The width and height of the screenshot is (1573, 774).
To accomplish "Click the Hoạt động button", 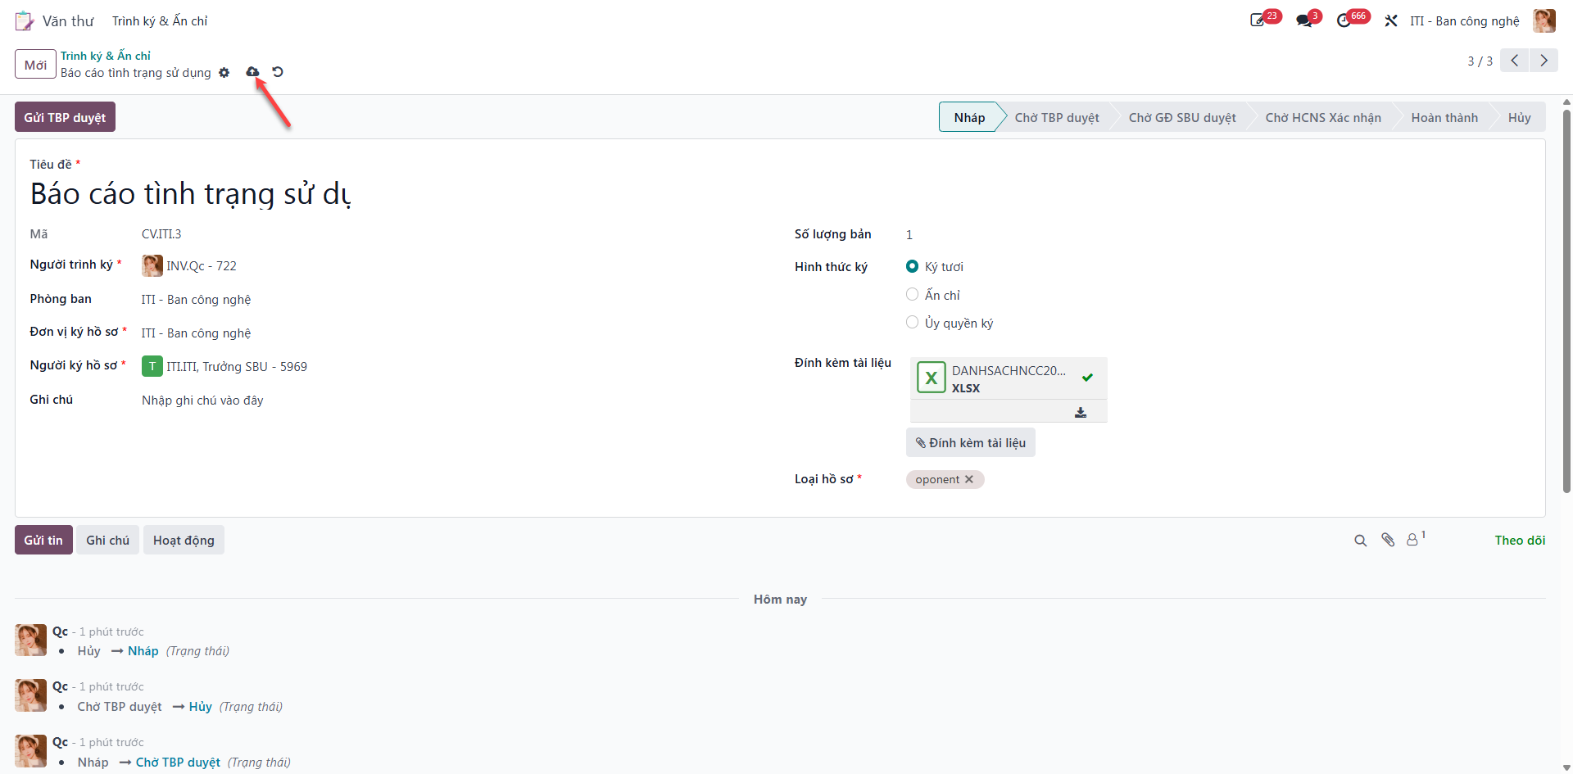I will [x=184, y=540].
